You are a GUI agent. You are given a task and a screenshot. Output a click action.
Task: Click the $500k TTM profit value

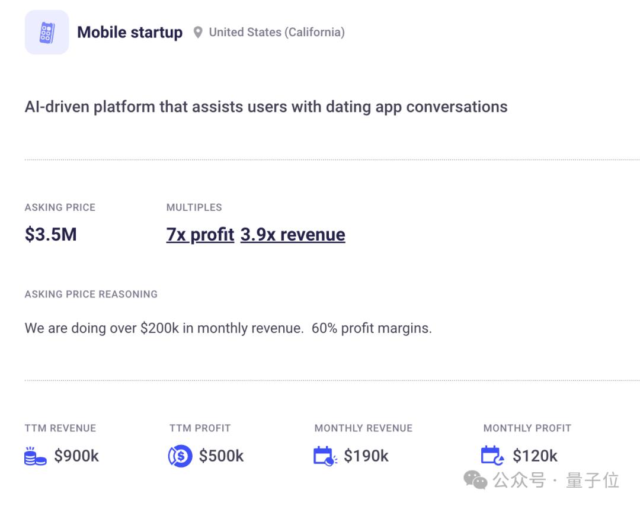click(x=221, y=456)
